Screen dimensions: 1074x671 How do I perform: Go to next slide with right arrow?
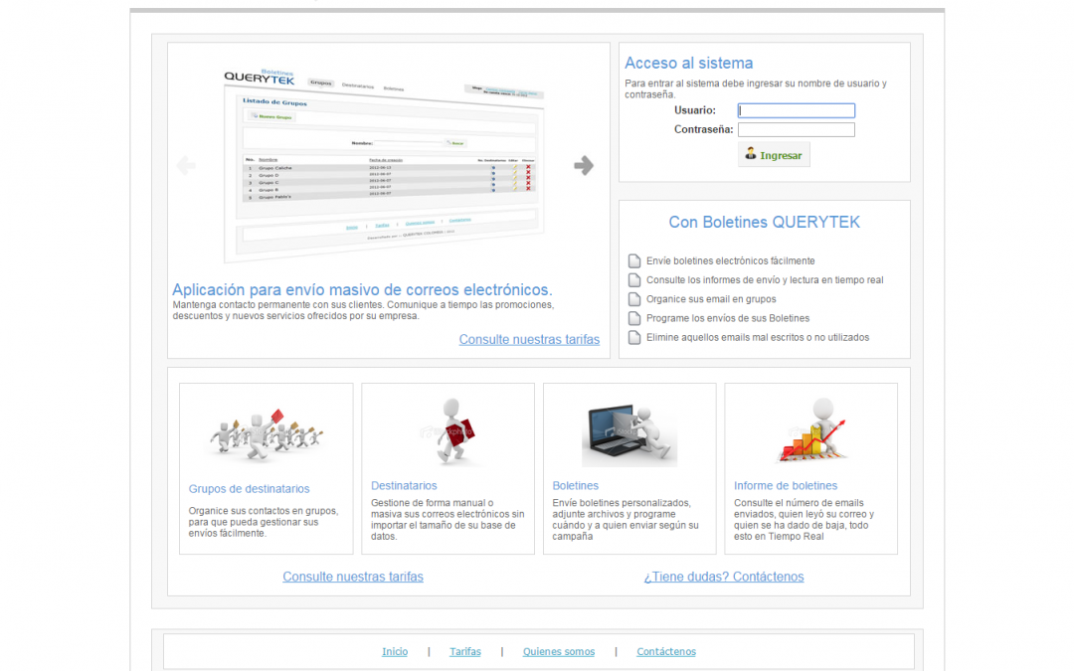[584, 165]
